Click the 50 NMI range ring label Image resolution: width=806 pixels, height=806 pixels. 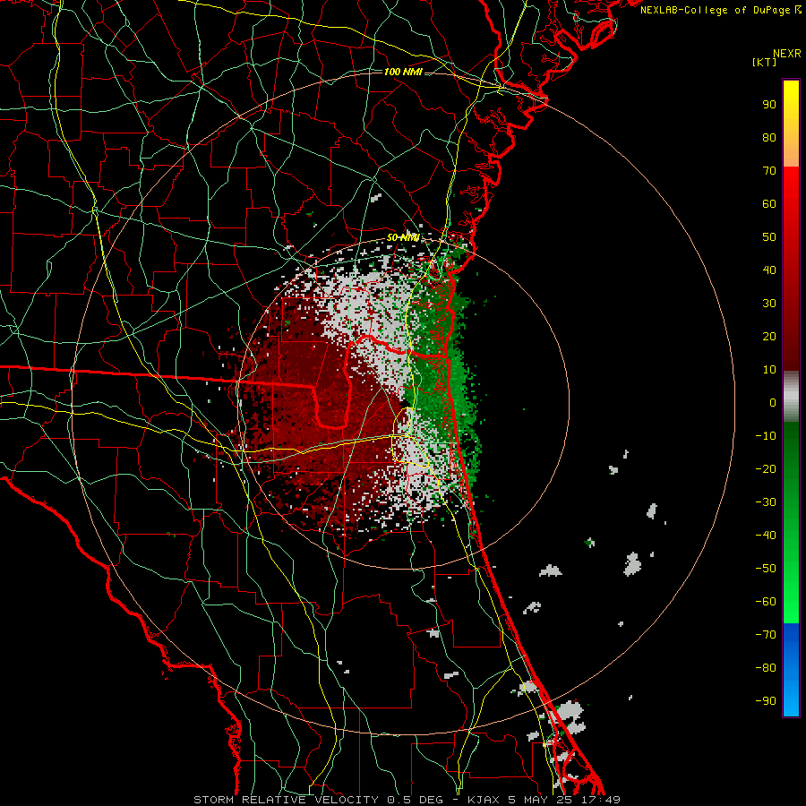(403, 237)
